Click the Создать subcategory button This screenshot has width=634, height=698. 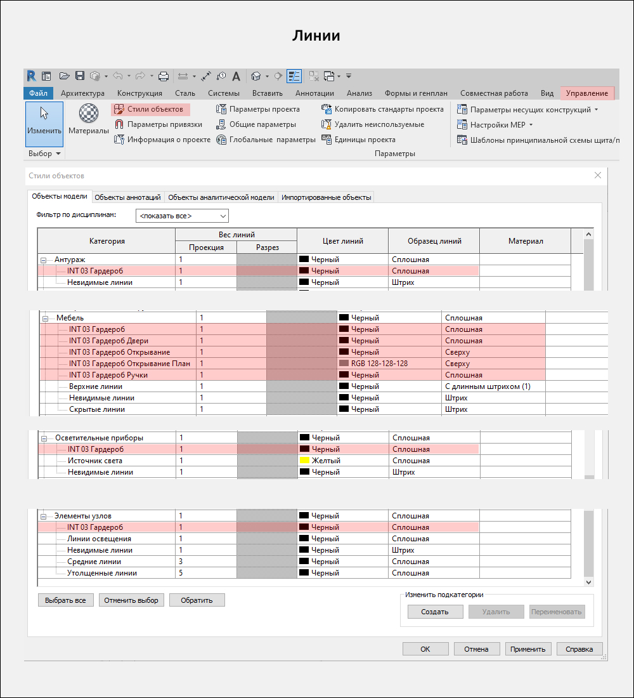pos(435,612)
